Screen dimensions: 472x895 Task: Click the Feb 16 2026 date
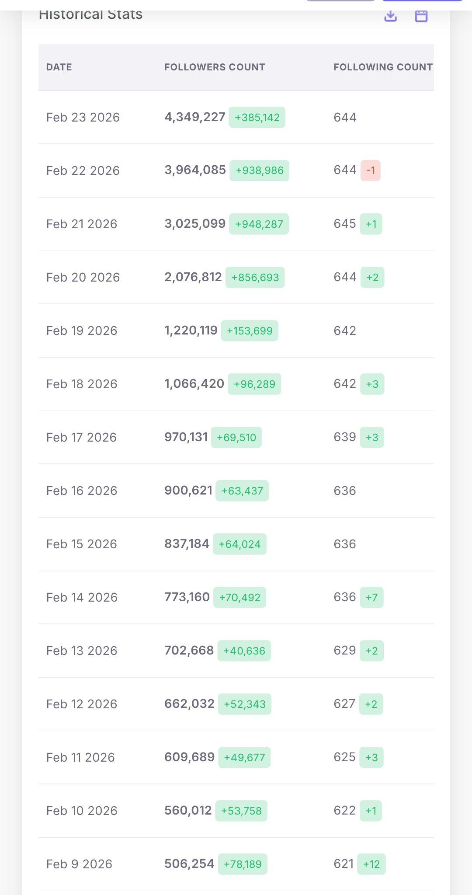[82, 491]
